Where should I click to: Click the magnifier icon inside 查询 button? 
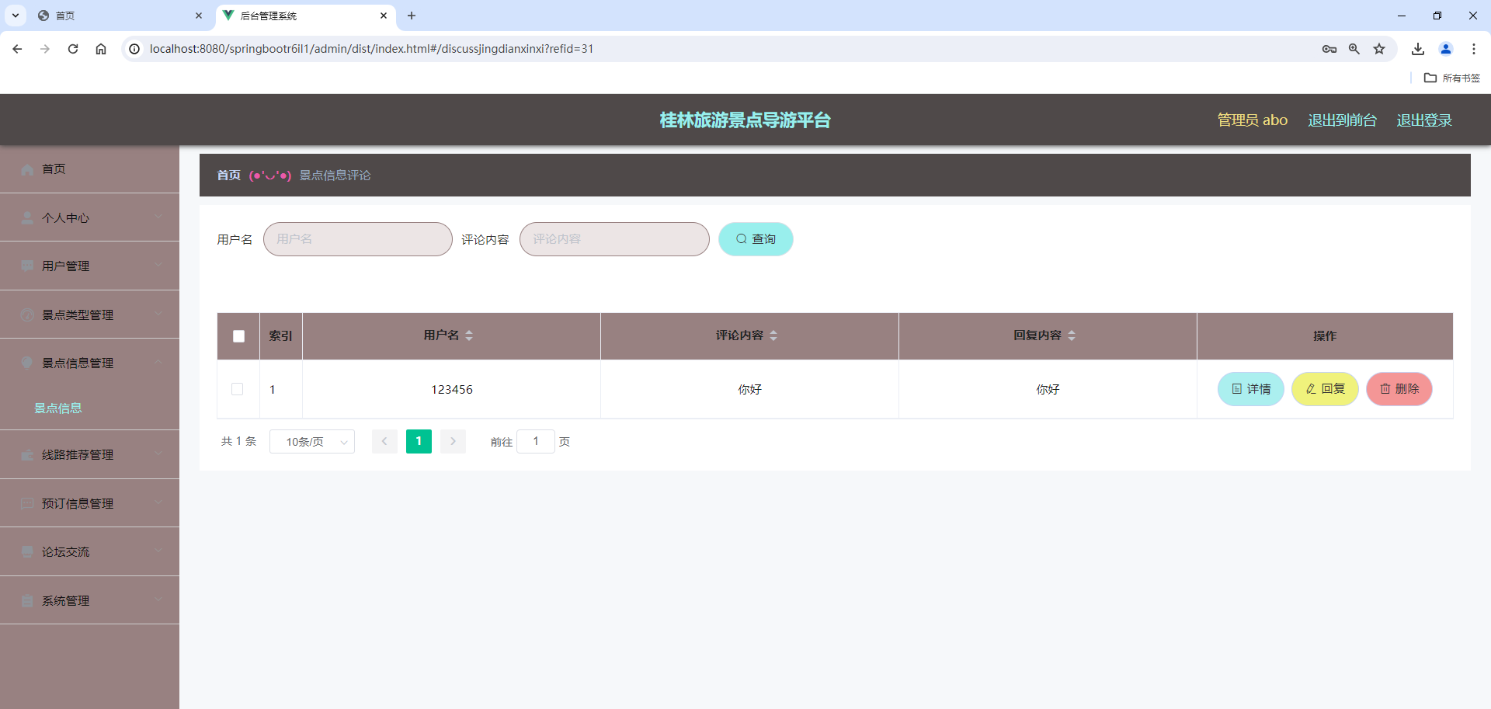(741, 238)
